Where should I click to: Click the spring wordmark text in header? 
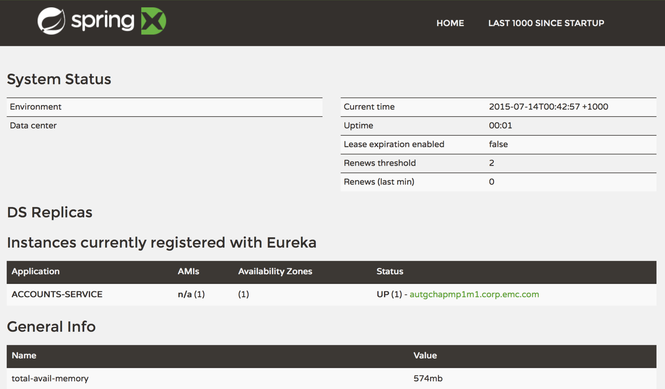(x=103, y=21)
